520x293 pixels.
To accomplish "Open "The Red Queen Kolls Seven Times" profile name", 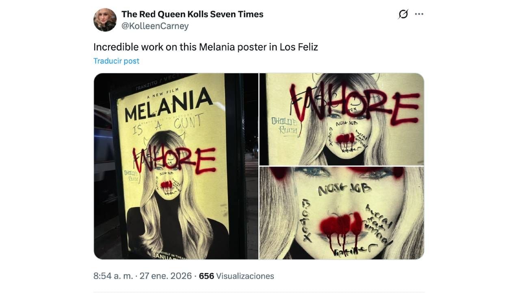I will coord(192,14).
